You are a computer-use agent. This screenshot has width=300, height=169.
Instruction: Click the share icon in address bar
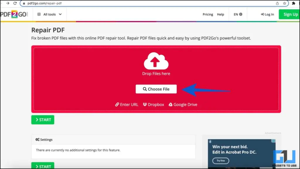(x=277, y=3)
